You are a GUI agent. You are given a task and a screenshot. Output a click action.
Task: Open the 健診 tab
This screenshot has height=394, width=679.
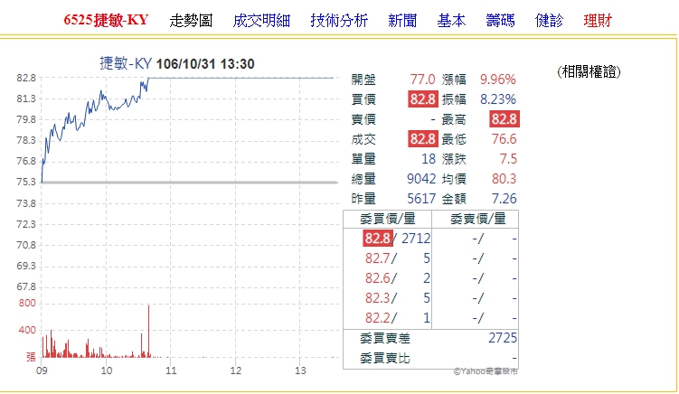[549, 21]
